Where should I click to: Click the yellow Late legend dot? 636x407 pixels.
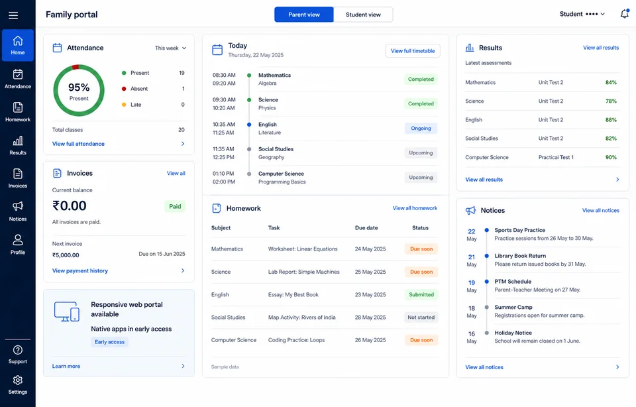click(124, 105)
